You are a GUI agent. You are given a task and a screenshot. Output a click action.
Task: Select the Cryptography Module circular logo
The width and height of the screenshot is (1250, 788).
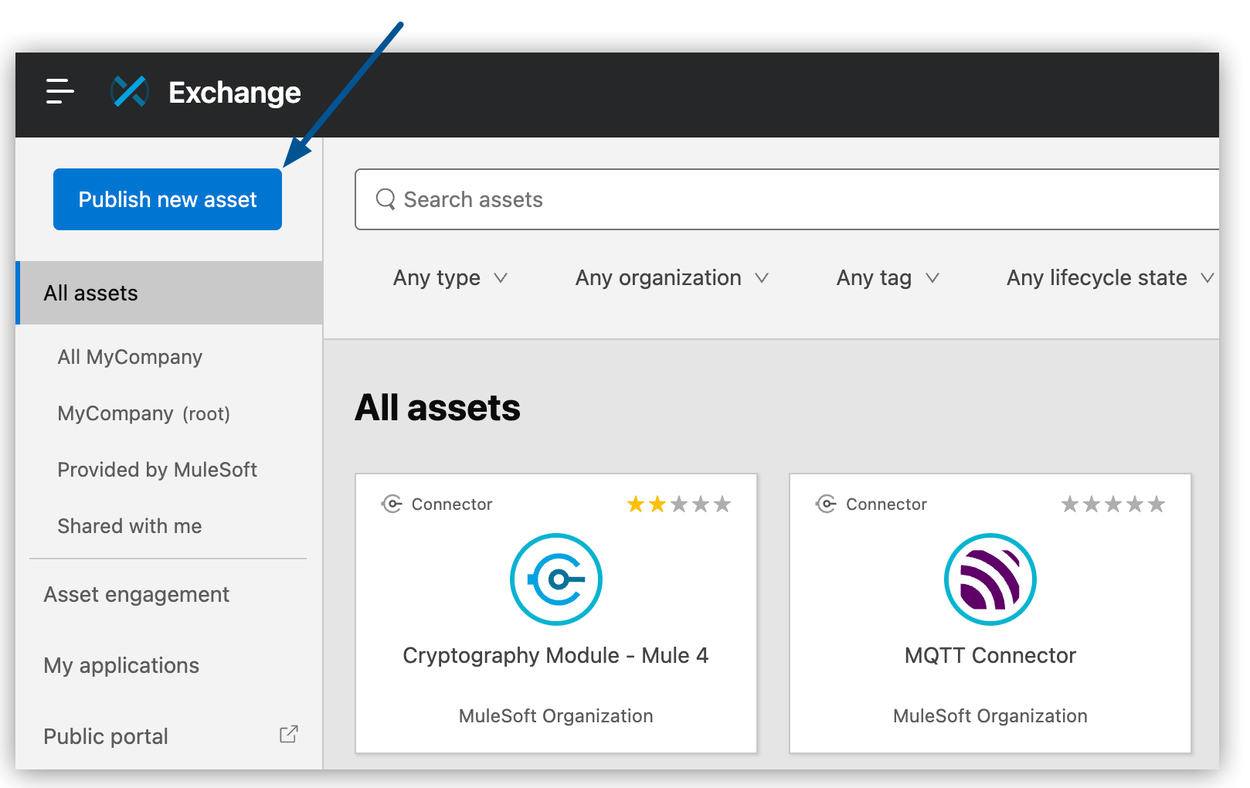coord(555,579)
